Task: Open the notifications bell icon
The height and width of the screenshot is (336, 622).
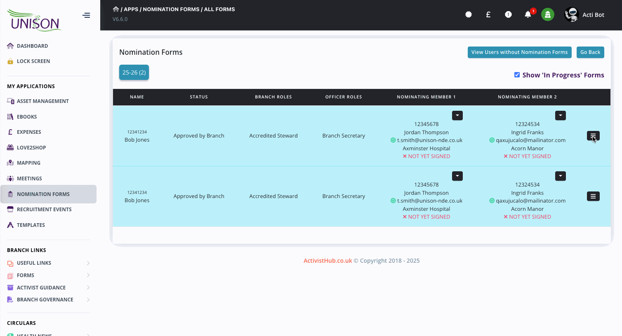Action: point(528,14)
